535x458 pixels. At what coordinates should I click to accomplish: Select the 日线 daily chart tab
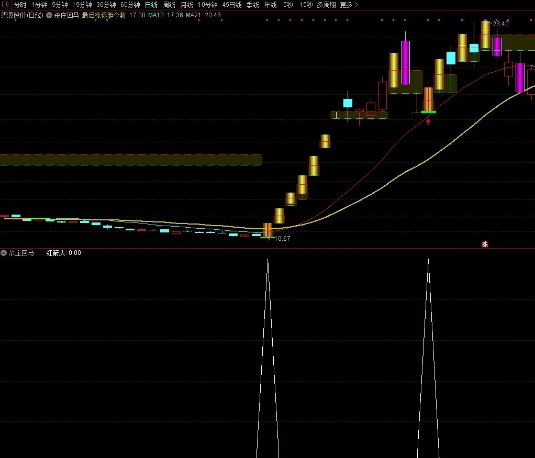(151, 5)
